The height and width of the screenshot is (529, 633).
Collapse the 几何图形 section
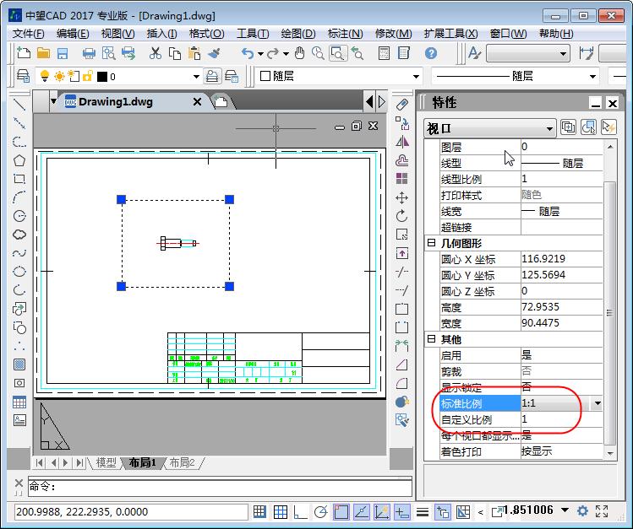pyautogui.click(x=431, y=243)
